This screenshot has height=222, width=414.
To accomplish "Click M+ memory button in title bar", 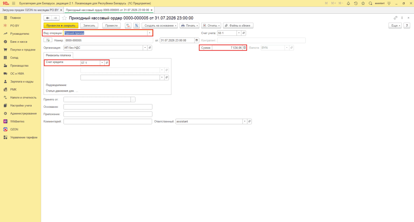I will (x=333, y=3).
